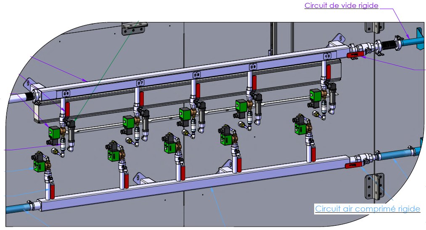
Task: Select tag 09 on the vacuum manifold
Action: tap(253, 66)
